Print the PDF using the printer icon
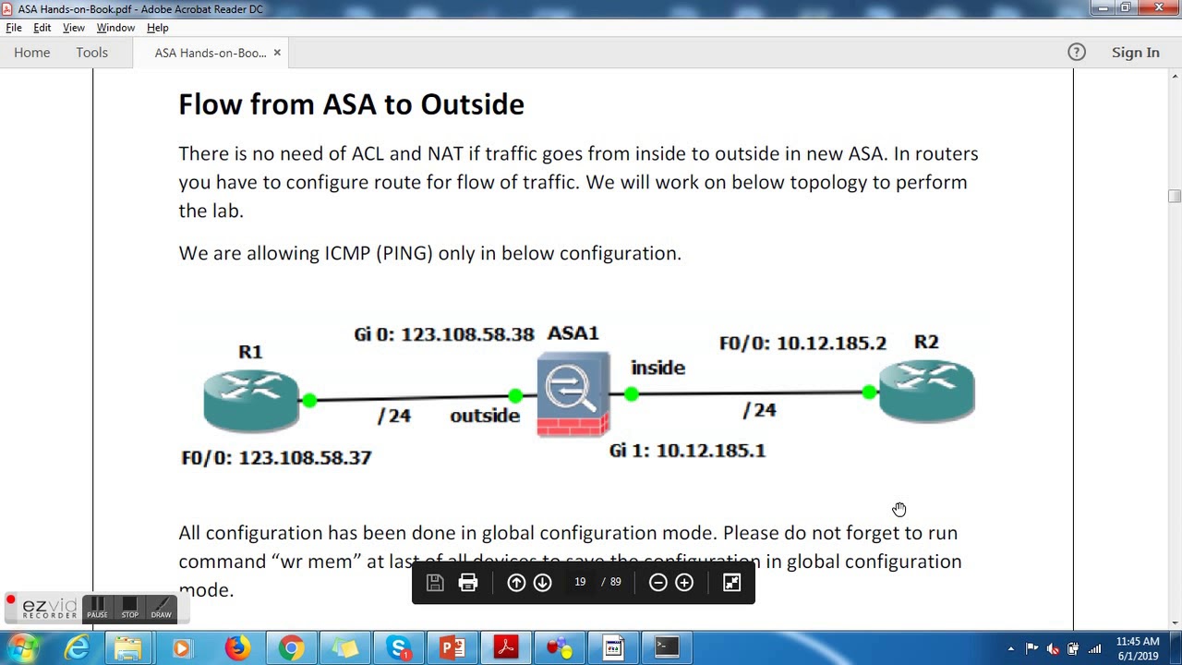The width and height of the screenshot is (1182, 665). (468, 582)
